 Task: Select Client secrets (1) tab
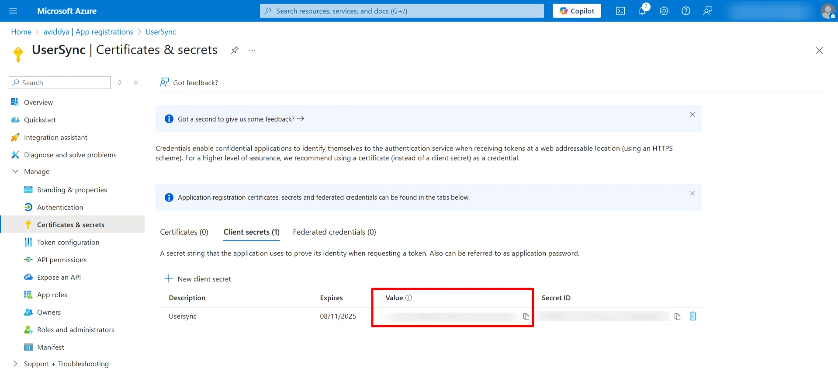click(251, 232)
